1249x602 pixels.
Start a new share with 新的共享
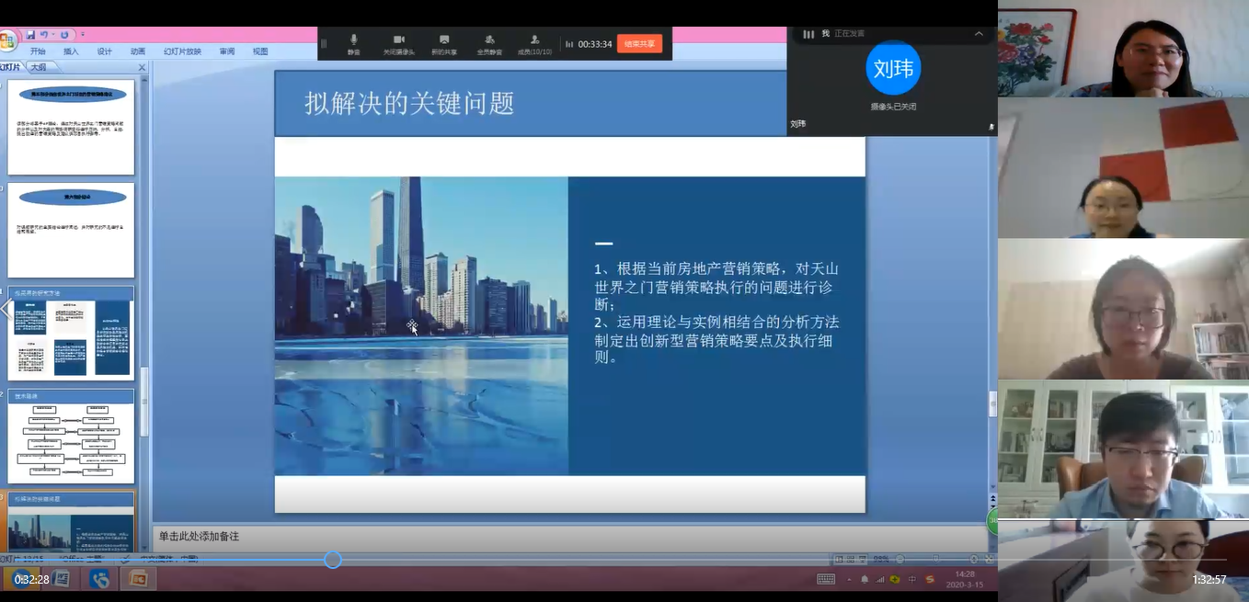click(x=444, y=42)
